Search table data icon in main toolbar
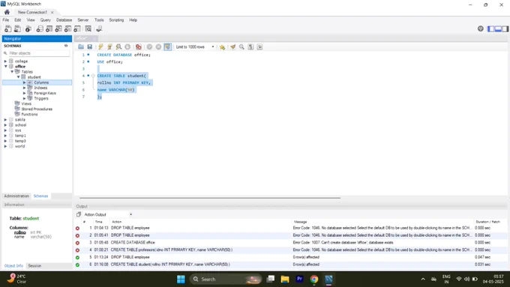Screen dimensions: 510x287 point(88,29)
